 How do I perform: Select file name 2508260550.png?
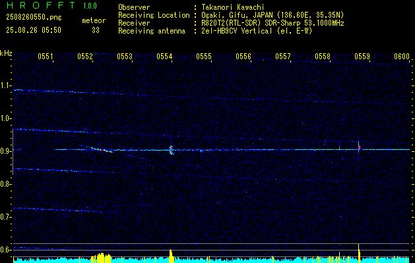point(34,17)
